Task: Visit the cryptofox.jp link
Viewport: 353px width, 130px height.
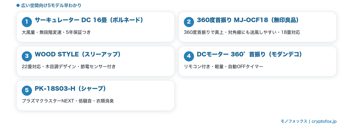Action: 324,121
